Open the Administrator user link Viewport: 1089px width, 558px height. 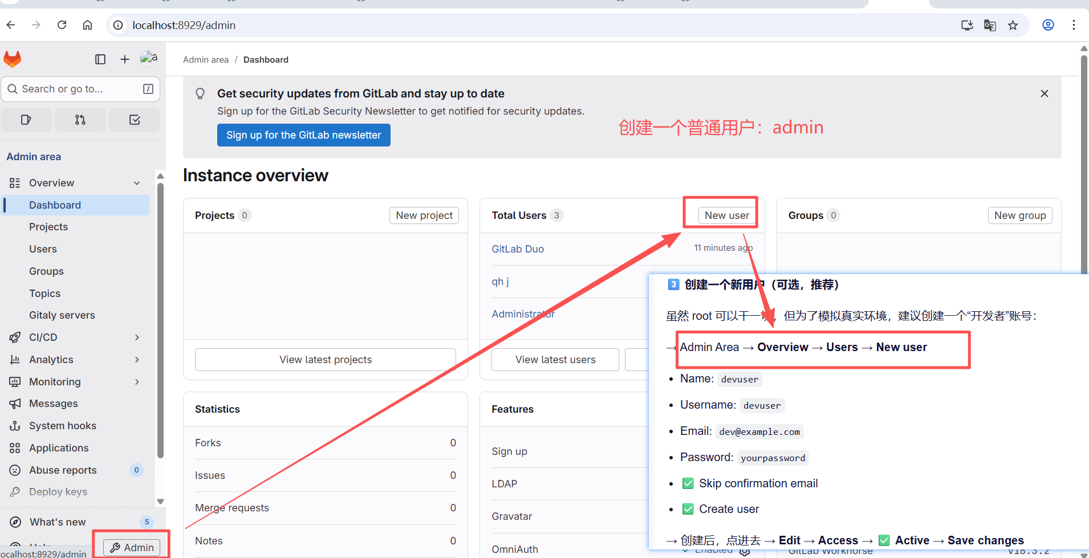[x=523, y=314]
